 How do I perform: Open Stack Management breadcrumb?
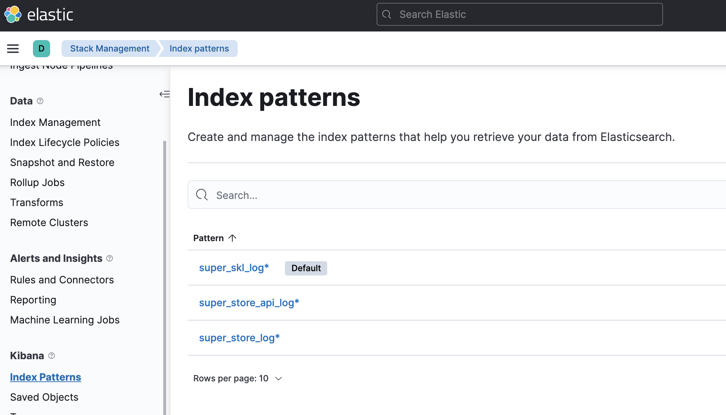[x=110, y=49]
